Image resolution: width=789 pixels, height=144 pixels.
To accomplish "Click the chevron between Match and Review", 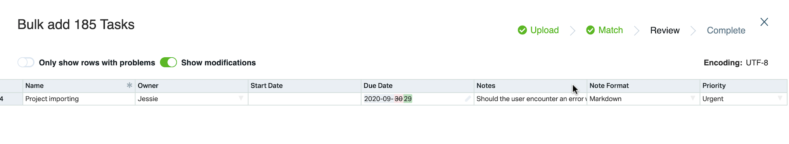I will point(637,31).
